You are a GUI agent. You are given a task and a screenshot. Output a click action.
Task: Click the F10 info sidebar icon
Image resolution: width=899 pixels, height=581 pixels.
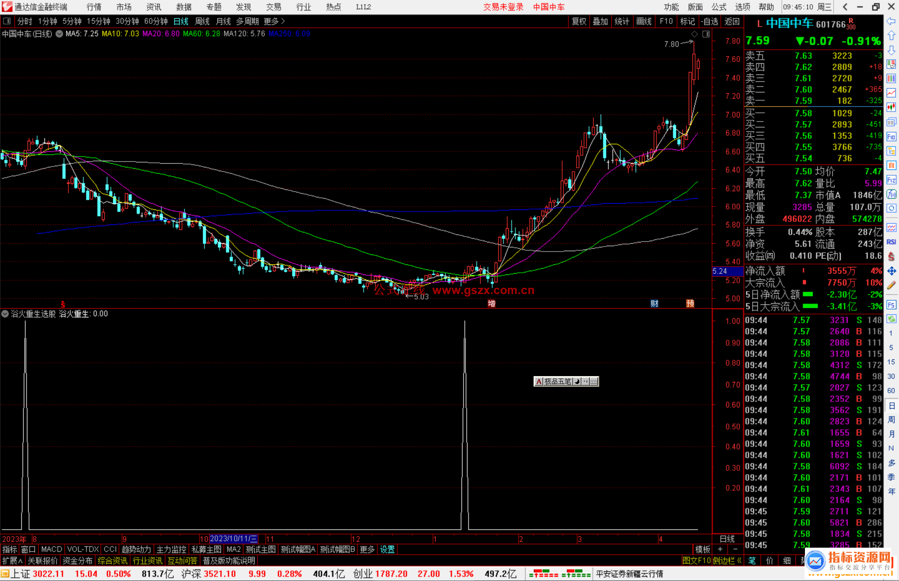click(x=891, y=137)
